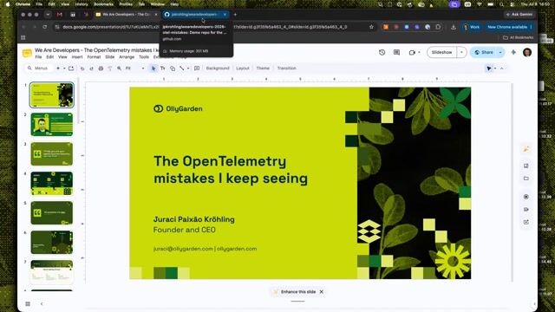Click the Google Slides home logo
Image resolution: width=555 pixels, height=312 pixels.
tap(27, 53)
